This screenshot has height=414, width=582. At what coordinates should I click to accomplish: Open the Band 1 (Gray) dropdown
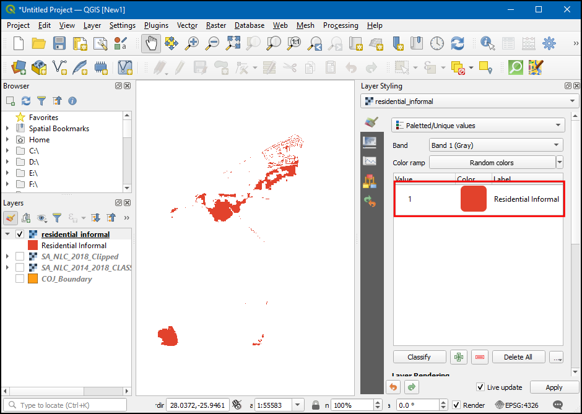[x=496, y=145]
